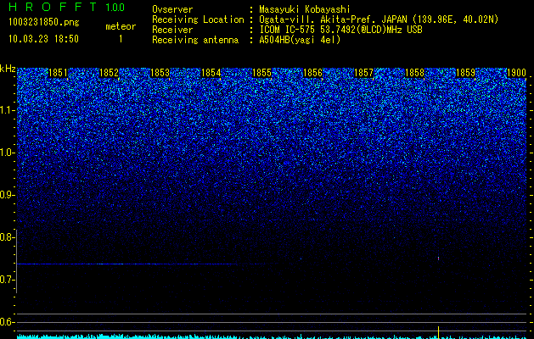Select the version number 1.0.0
Image resolution: width=534 pixels, height=339 pixels.
pyautogui.click(x=115, y=8)
